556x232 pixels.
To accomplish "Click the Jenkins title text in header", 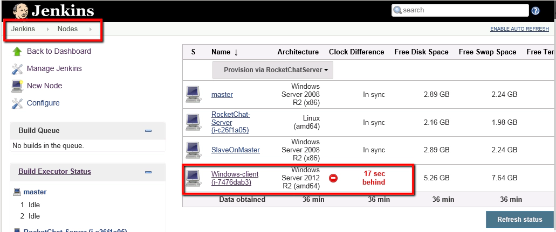I will (x=63, y=11).
